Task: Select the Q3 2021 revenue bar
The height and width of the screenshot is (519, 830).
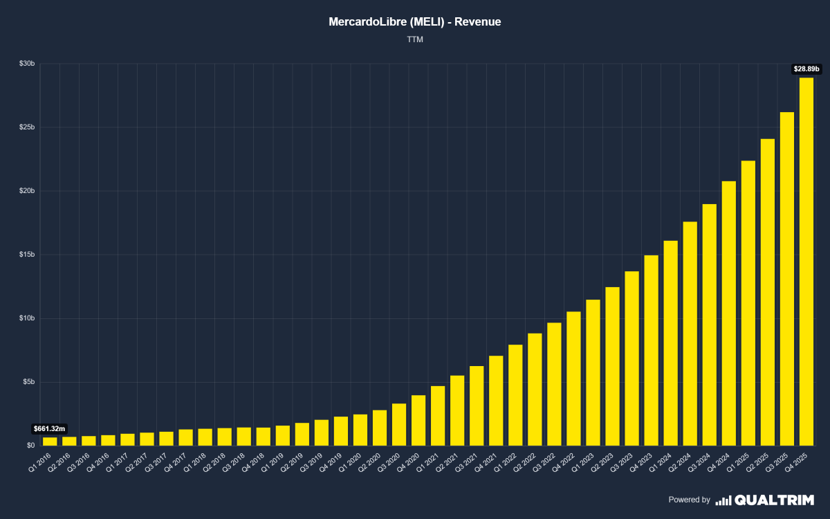Action: [477, 406]
